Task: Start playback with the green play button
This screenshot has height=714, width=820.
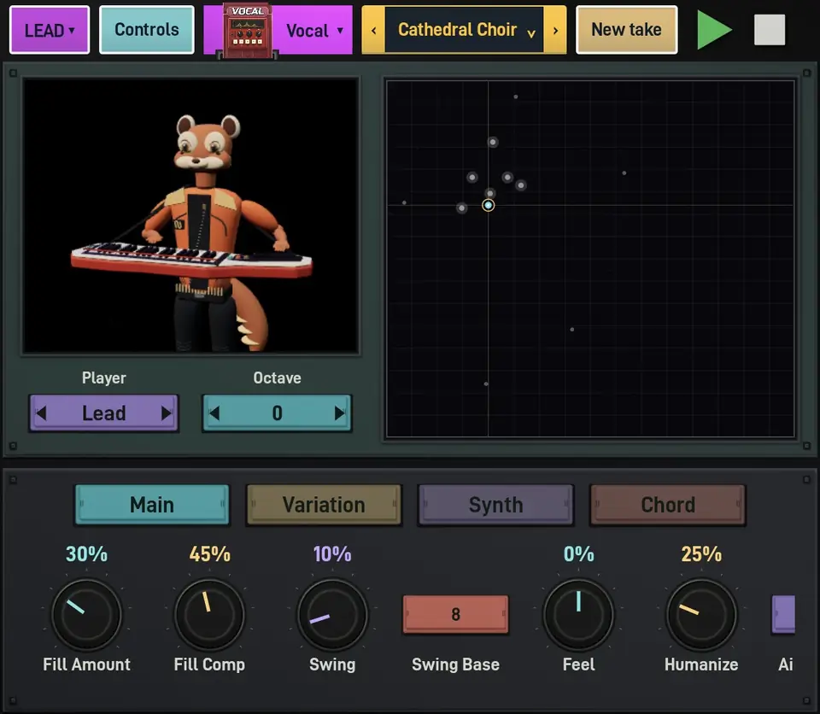Action: (x=714, y=31)
